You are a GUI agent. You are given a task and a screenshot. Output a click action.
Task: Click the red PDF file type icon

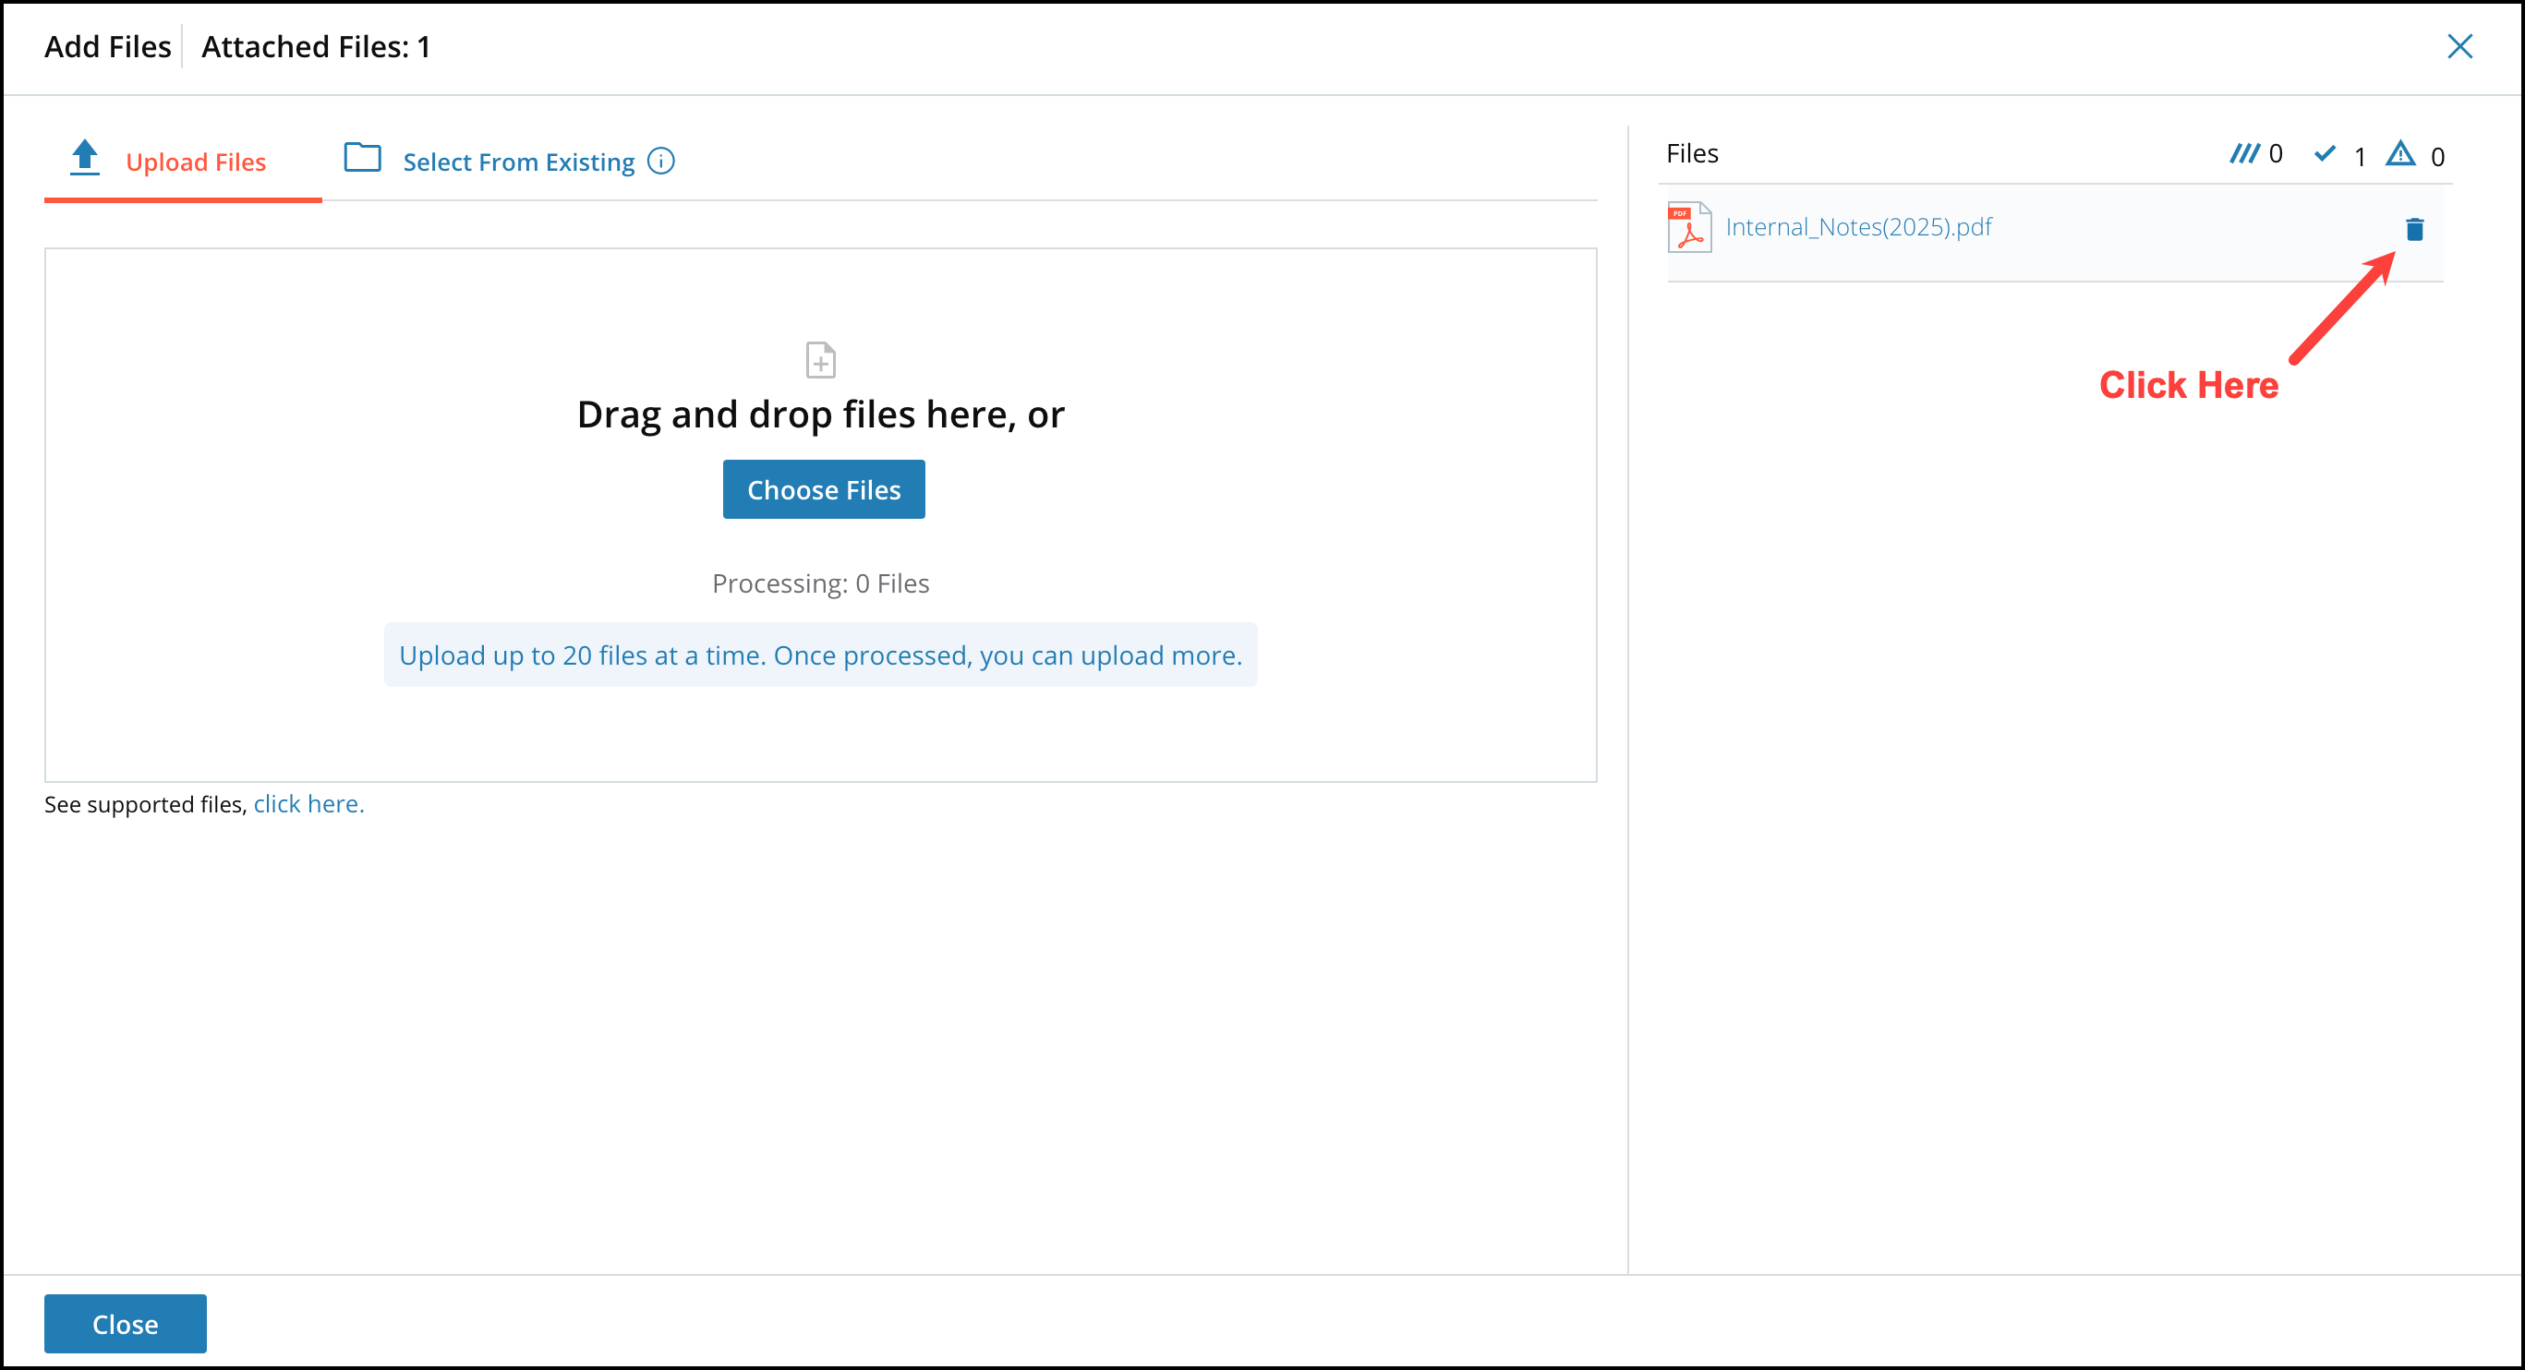click(1688, 226)
